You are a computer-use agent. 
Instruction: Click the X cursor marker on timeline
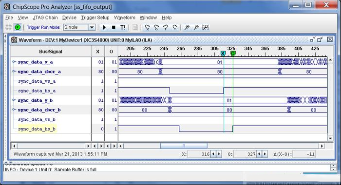[223, 53]
